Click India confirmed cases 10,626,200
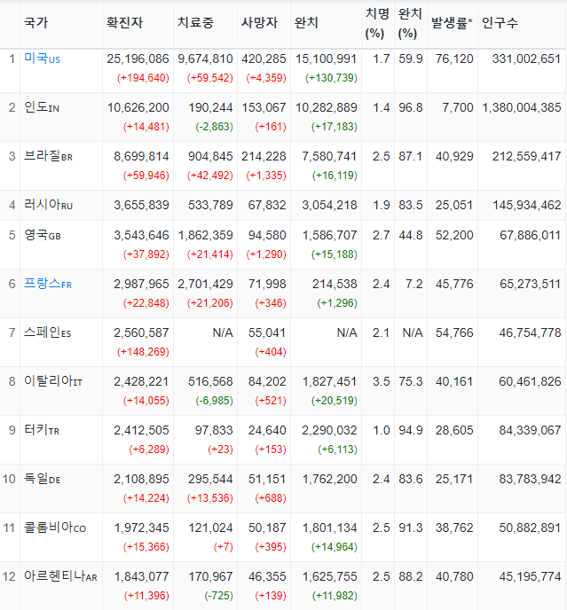Screen dimensions: 567x610 coord(138,107)
